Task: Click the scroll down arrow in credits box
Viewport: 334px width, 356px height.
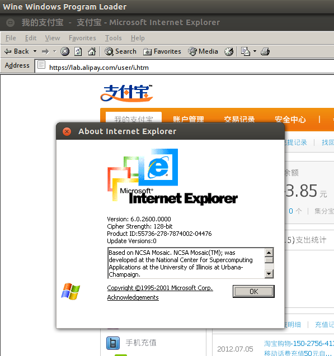Action: (269, 274)
